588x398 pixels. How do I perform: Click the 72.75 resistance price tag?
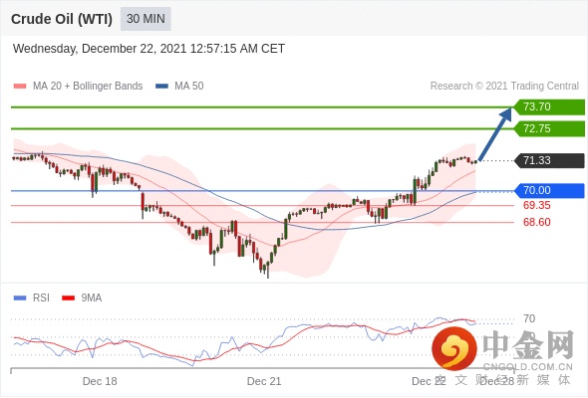[549, 128]
